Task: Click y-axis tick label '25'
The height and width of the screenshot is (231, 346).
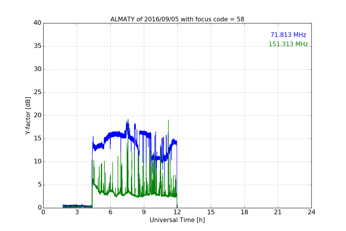Action: coord(37,92)
